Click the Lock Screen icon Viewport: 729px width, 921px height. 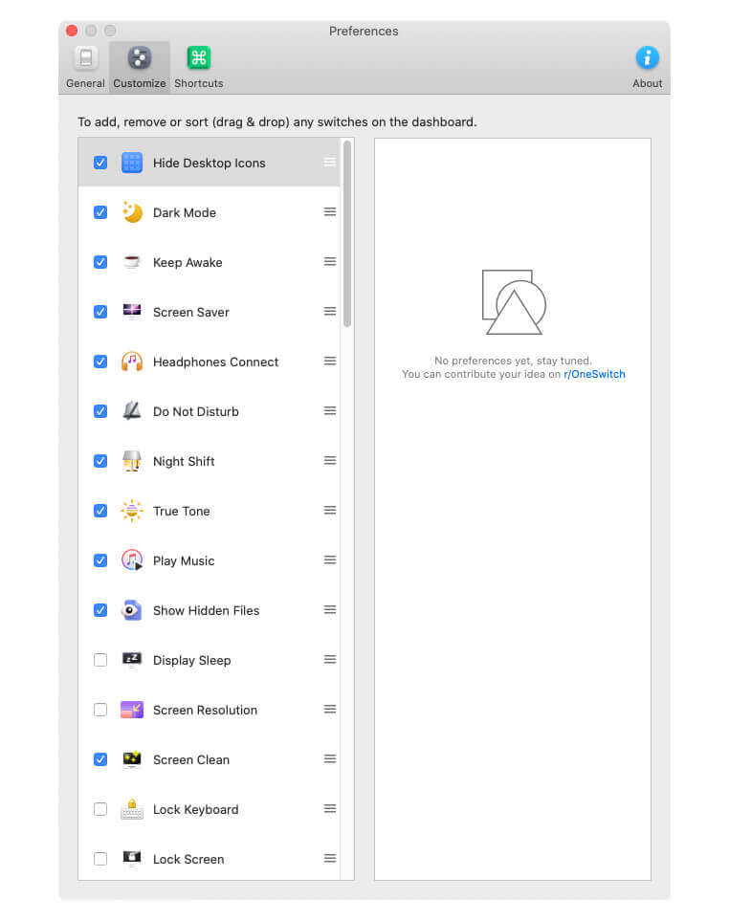tap(132, 858)
